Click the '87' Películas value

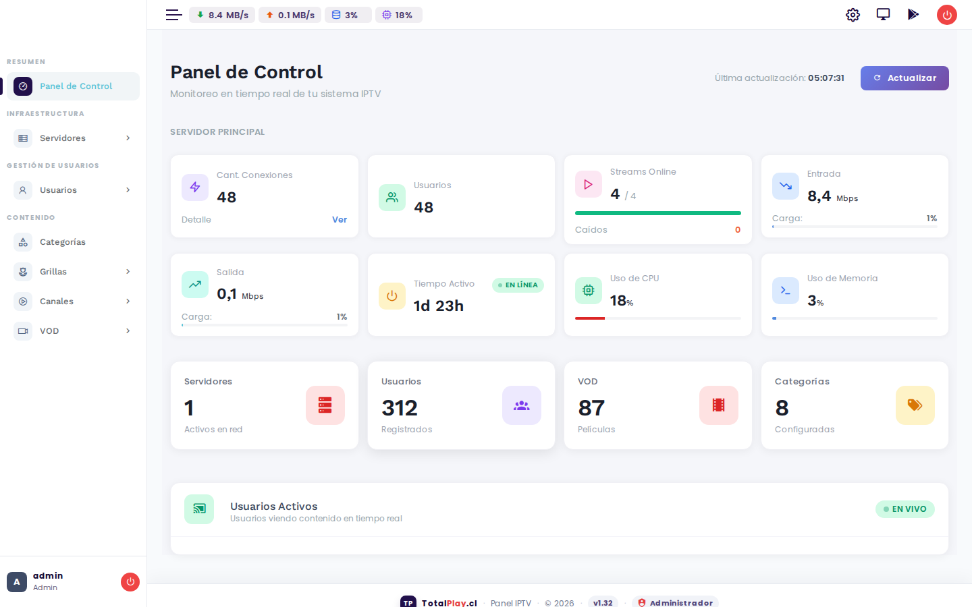click(x=591, y=408)
